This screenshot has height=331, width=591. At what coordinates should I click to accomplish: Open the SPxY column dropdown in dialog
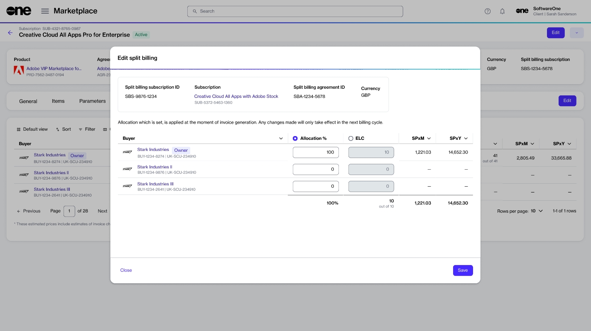tap(466, 139)
